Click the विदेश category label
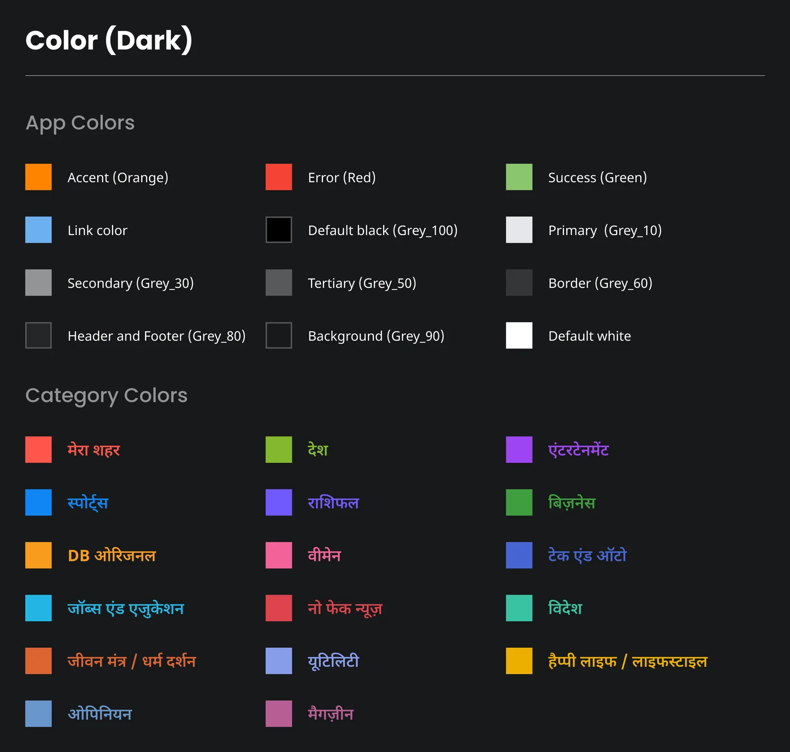The image size is (790, 752). 565,609
